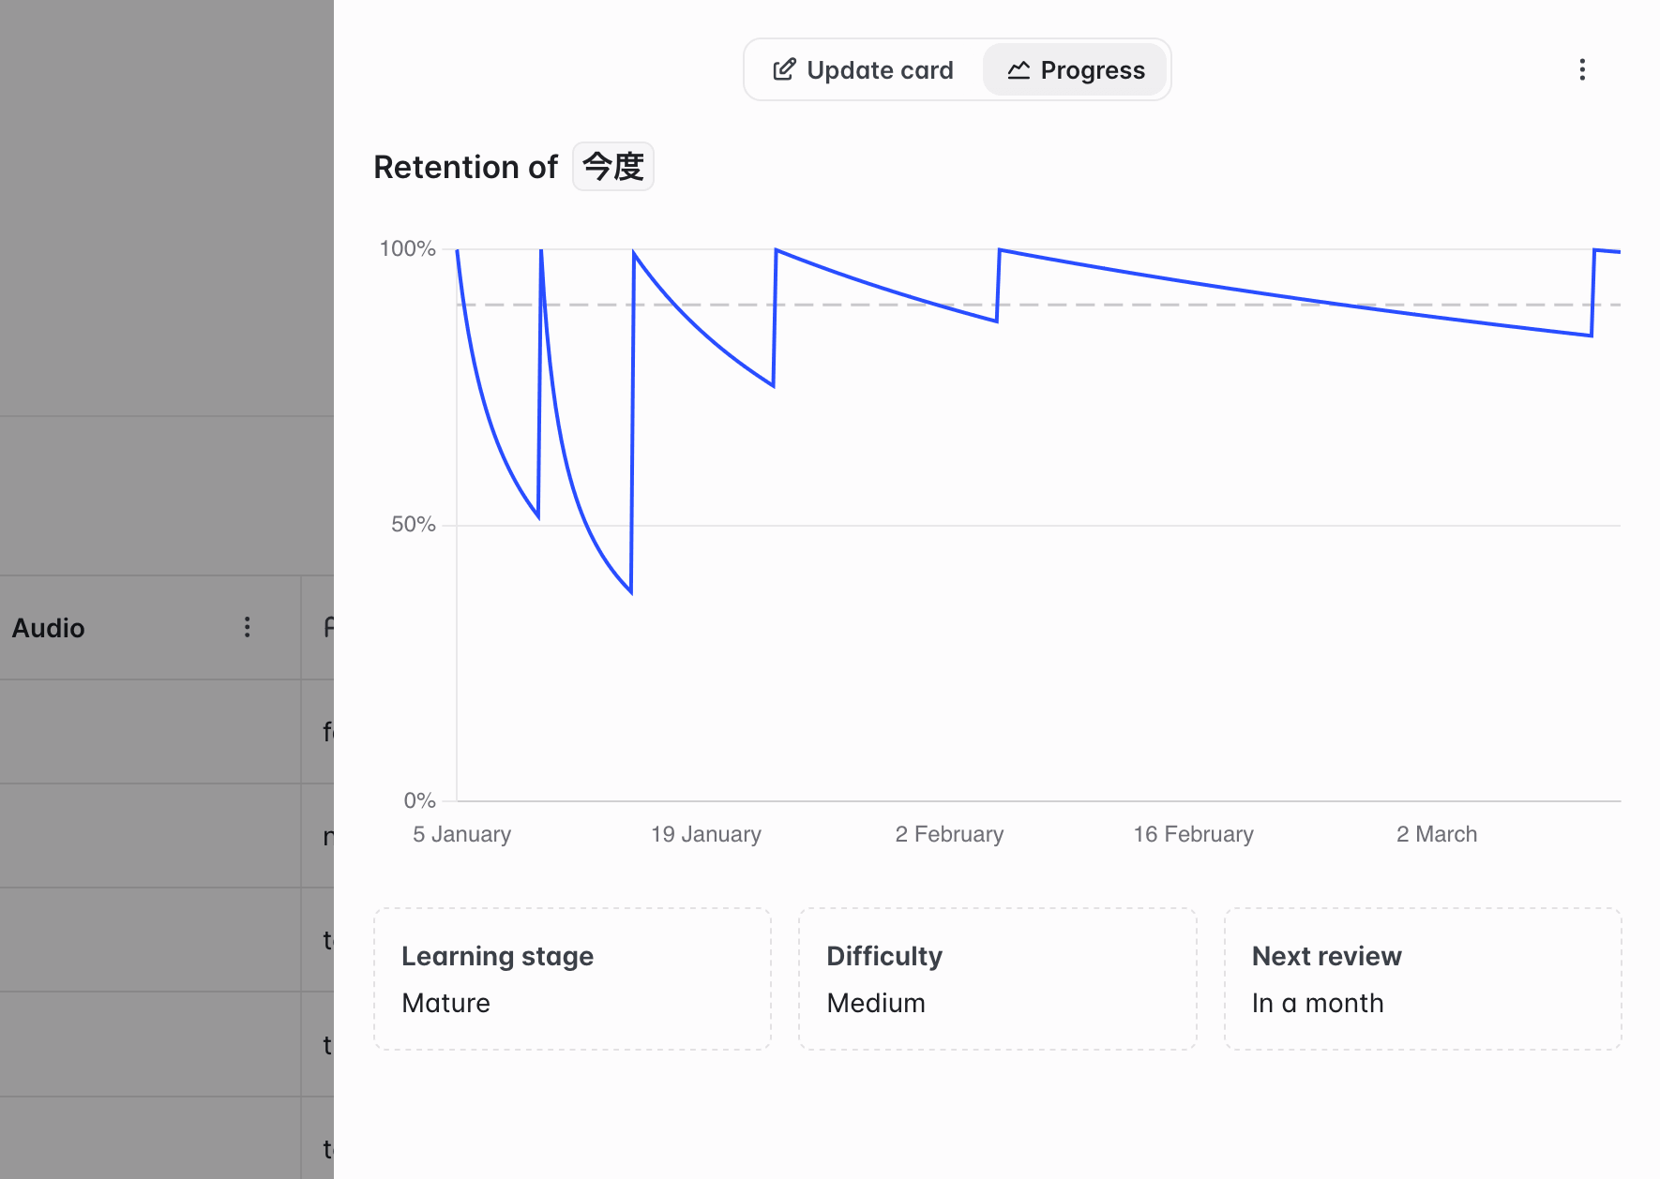Click the Next review card
This screenshot has width=1660, height=1179.
[x=1422, y=978]
